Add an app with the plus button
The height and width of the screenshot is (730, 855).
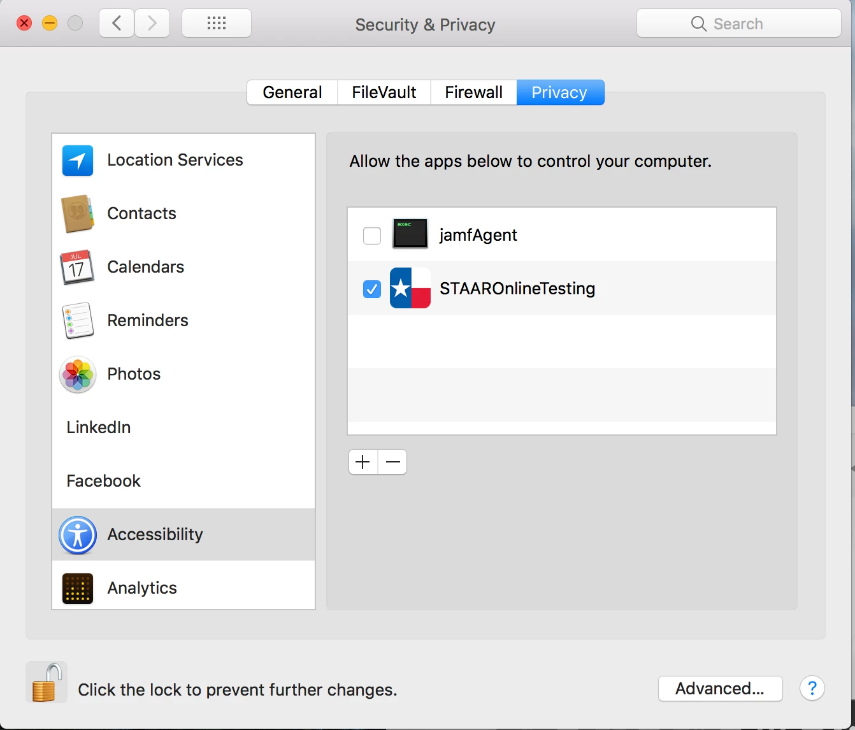point(363,462)
